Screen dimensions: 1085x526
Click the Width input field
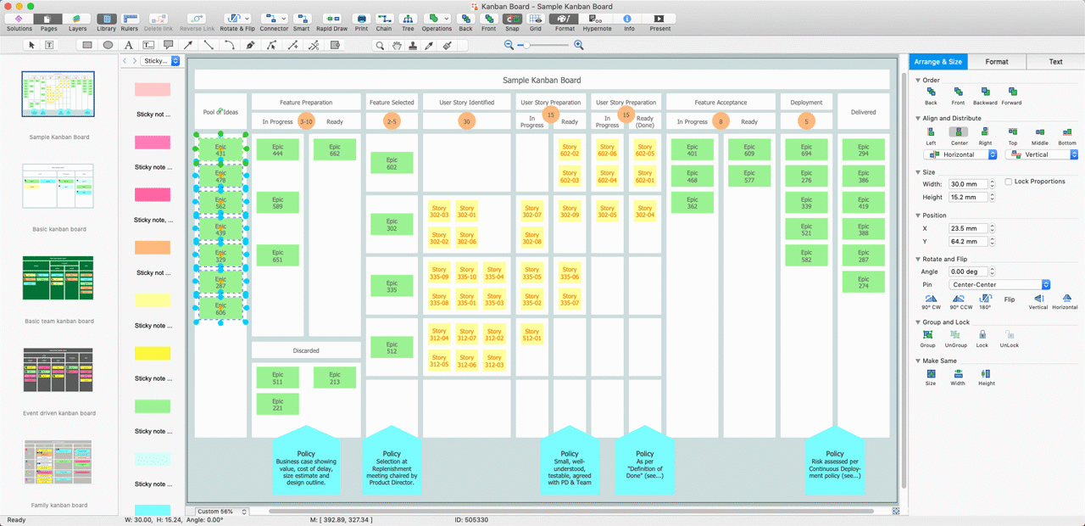click(x=968, y=184)
